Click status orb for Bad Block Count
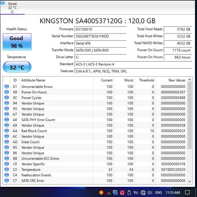Image resolution: width=197 pixels, height=197 pixels. click(x=7, y=131)
